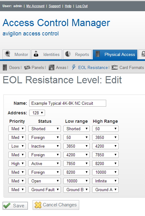Open the Inactive status dropdown
The image size is (145, 216).
[x=45, y=146]
